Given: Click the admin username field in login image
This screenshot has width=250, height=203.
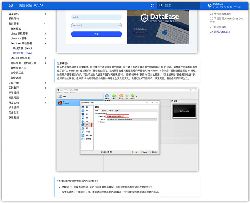Looking at the screenshot, I should [96, 17].
